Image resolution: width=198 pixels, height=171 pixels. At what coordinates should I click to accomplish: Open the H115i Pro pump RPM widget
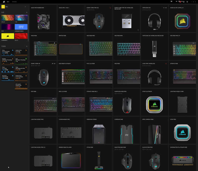[8, 69]
